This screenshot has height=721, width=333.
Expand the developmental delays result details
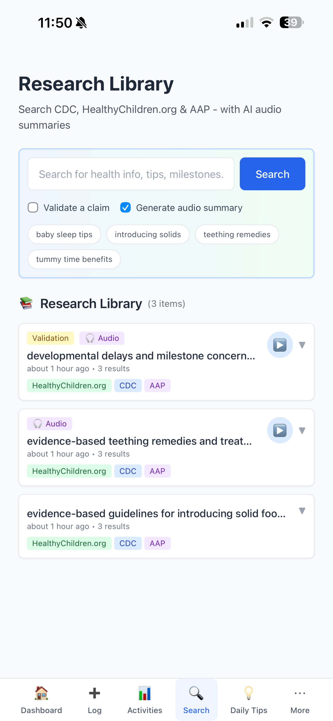[302, 345]
